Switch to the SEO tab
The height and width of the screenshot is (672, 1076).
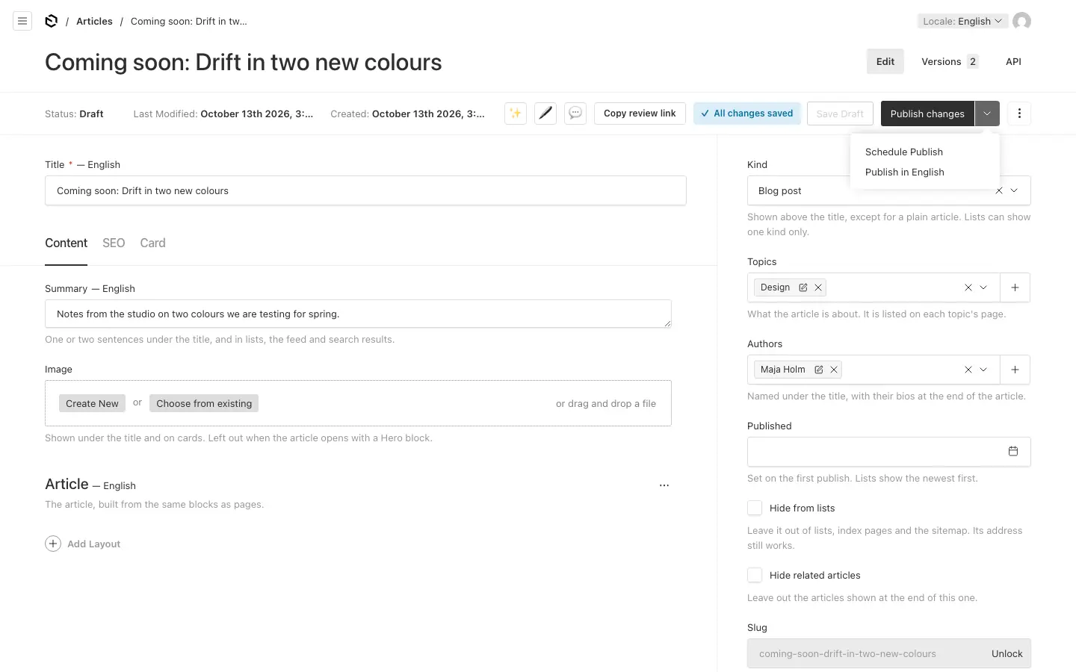pyautogui.click(x=114, y=243)
